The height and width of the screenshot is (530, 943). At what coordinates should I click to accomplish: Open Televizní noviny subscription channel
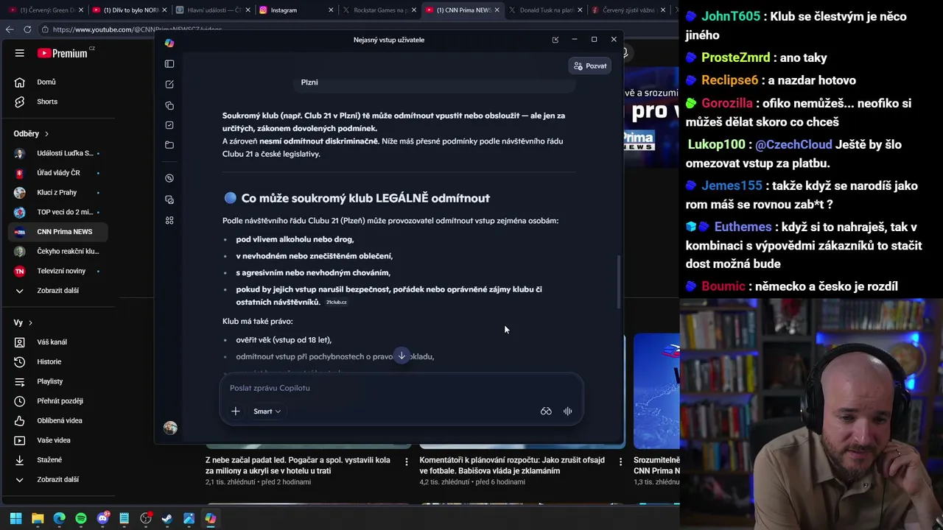tap(57, 271)
